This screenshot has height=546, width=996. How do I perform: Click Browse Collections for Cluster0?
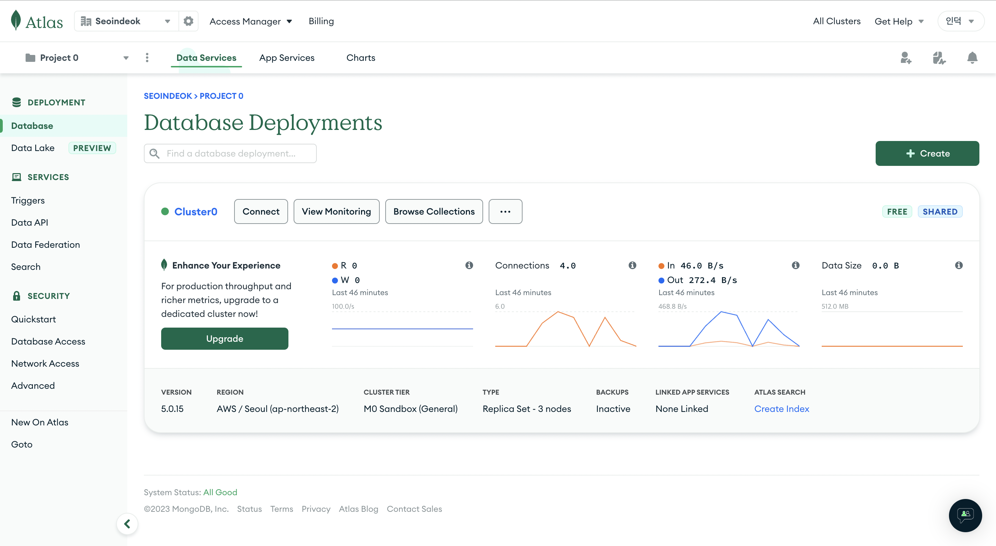tap(434, 211)
